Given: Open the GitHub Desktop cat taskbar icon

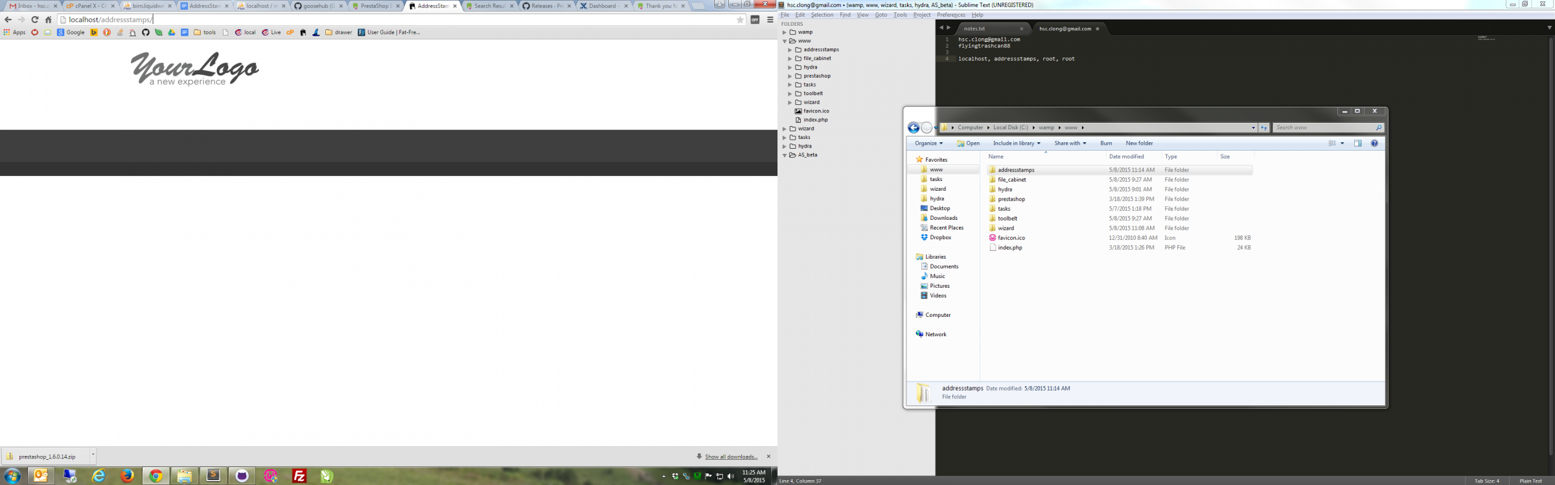Looking at the screenshot, I should point(242,476).
